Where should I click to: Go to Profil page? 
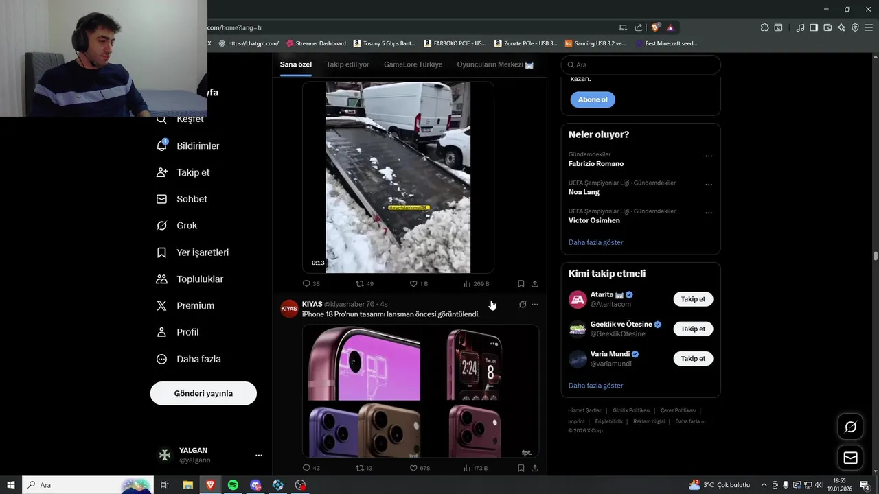click(178, 332)
